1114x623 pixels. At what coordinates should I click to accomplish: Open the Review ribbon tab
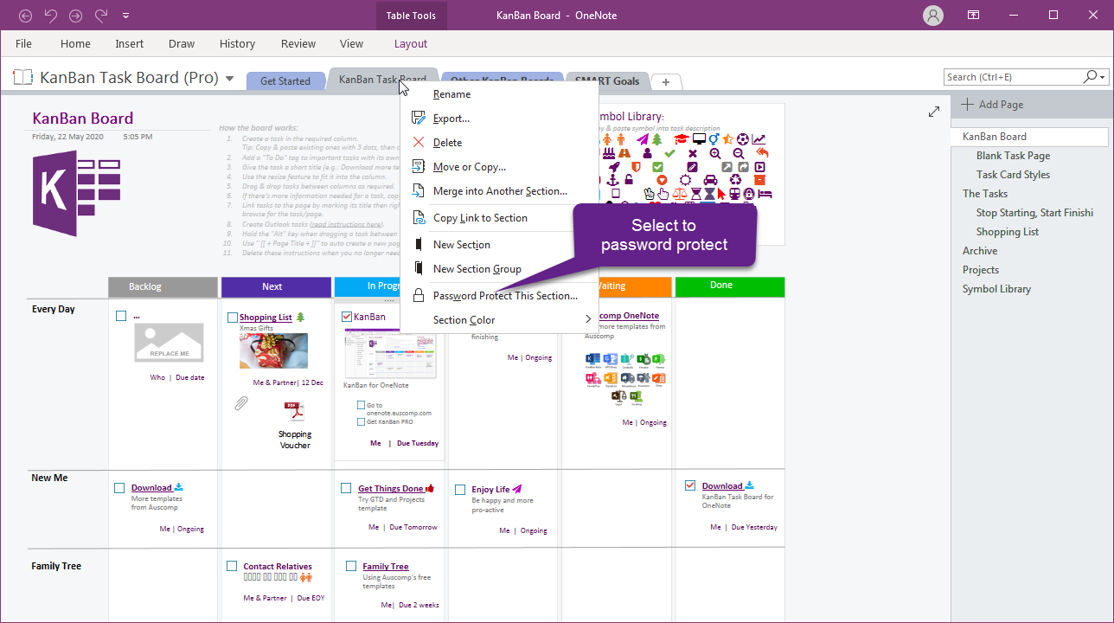coord(298,43)
